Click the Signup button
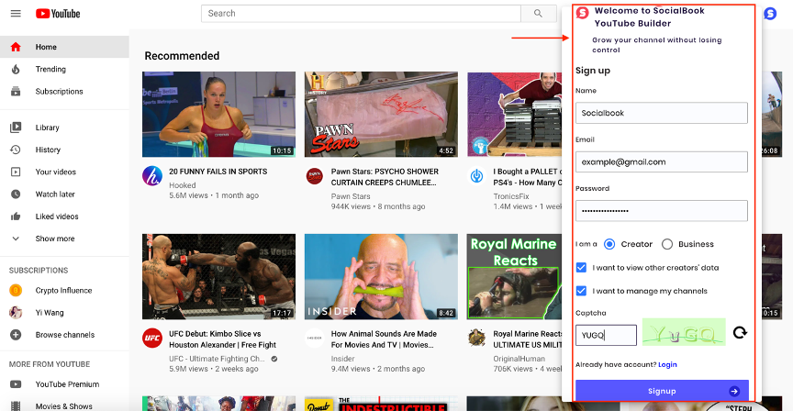Image resolution: width=793 pixels, height=411 pixels. [x=662, y=391]
